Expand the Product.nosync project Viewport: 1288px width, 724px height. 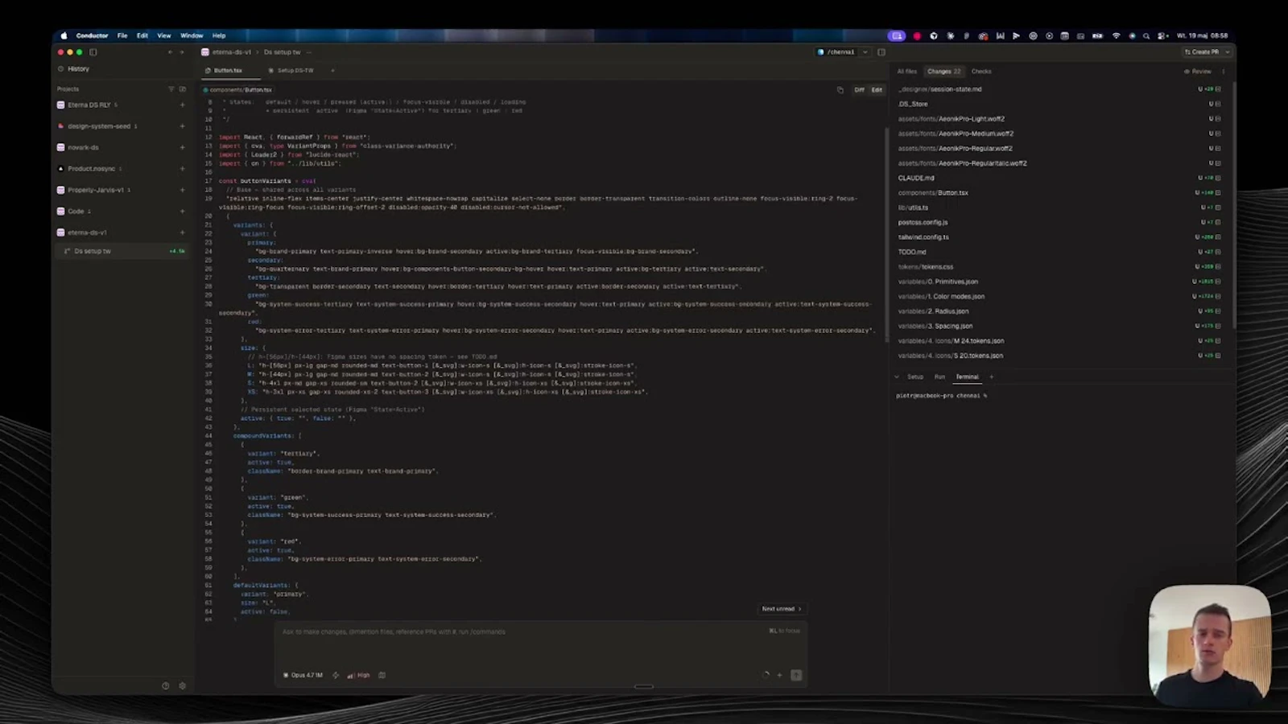(90, 169)
